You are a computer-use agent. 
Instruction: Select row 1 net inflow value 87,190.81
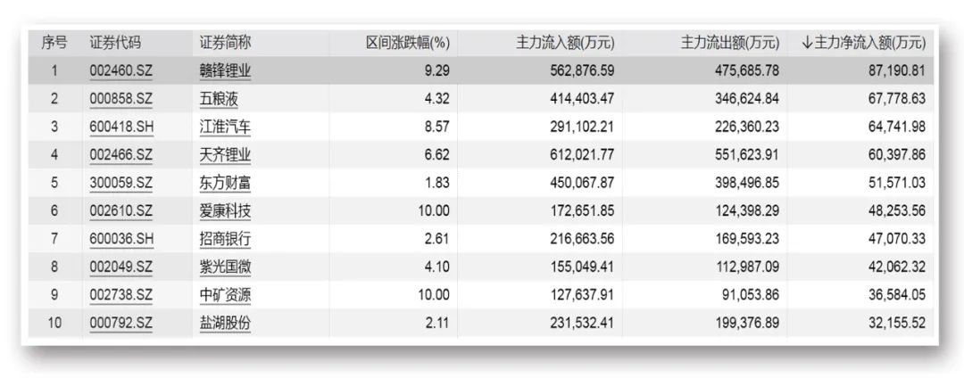[x=895, y=71]
